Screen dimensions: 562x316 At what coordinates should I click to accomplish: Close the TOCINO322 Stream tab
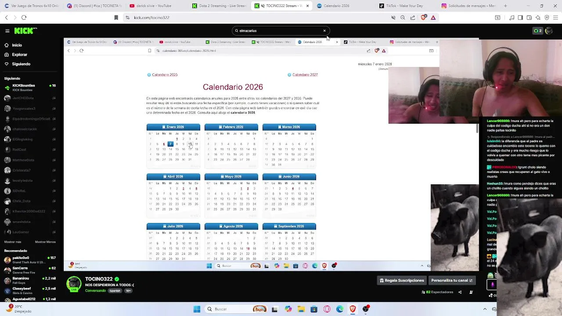(x=307, y=6)
